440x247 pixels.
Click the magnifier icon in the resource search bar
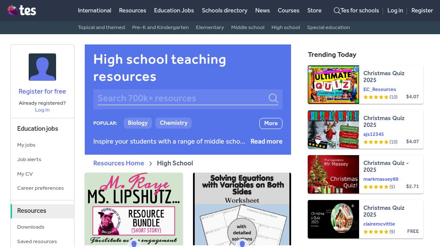click(x=274, y=98)
